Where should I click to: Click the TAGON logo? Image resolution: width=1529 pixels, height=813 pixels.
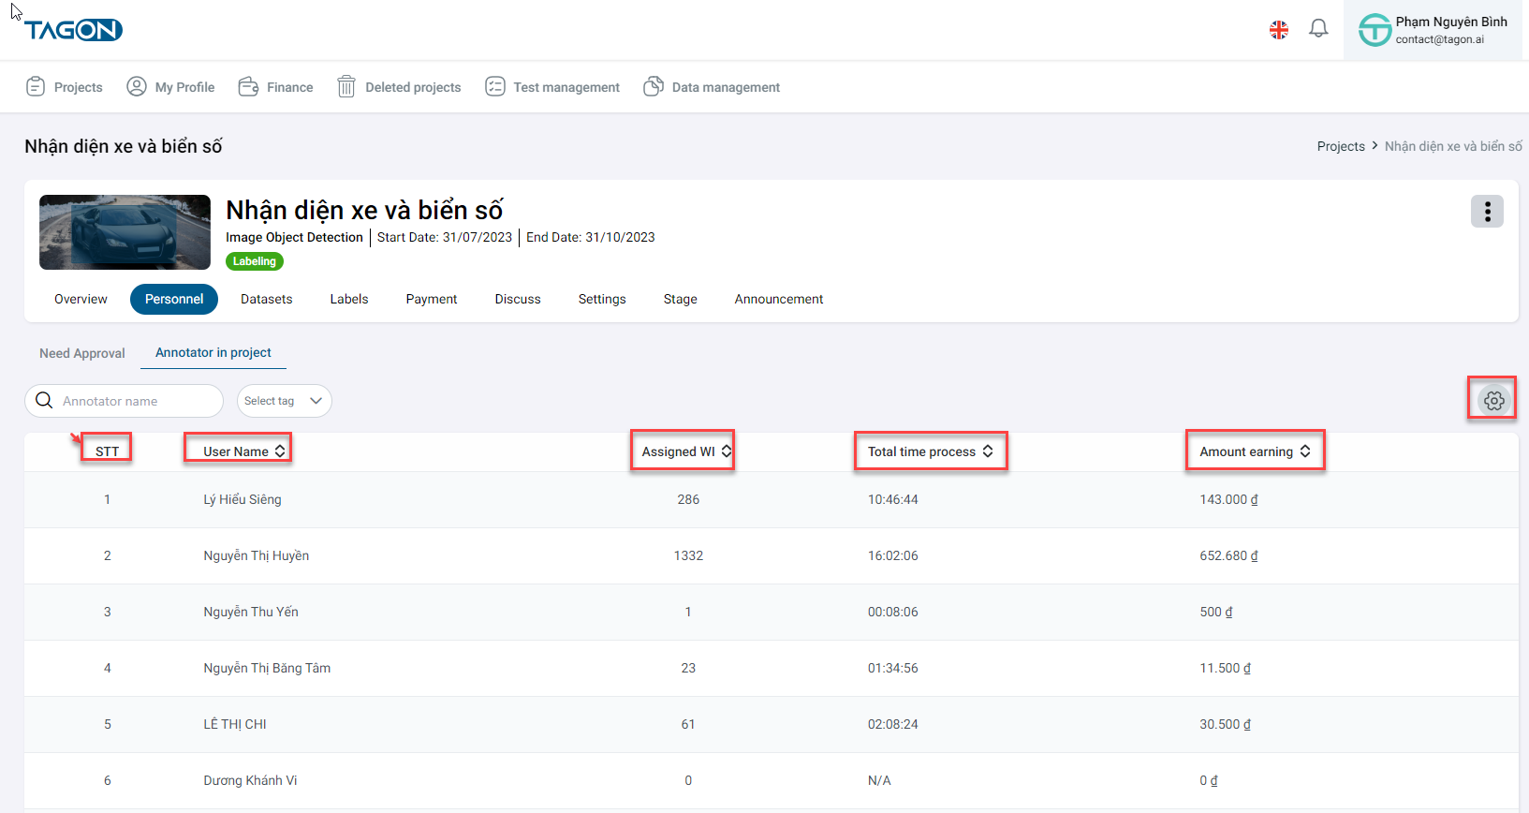coord(73,30)
